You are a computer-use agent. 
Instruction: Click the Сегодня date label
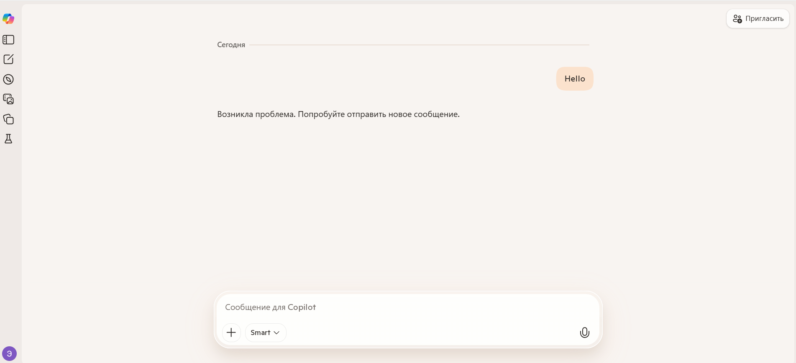[231, 45]
